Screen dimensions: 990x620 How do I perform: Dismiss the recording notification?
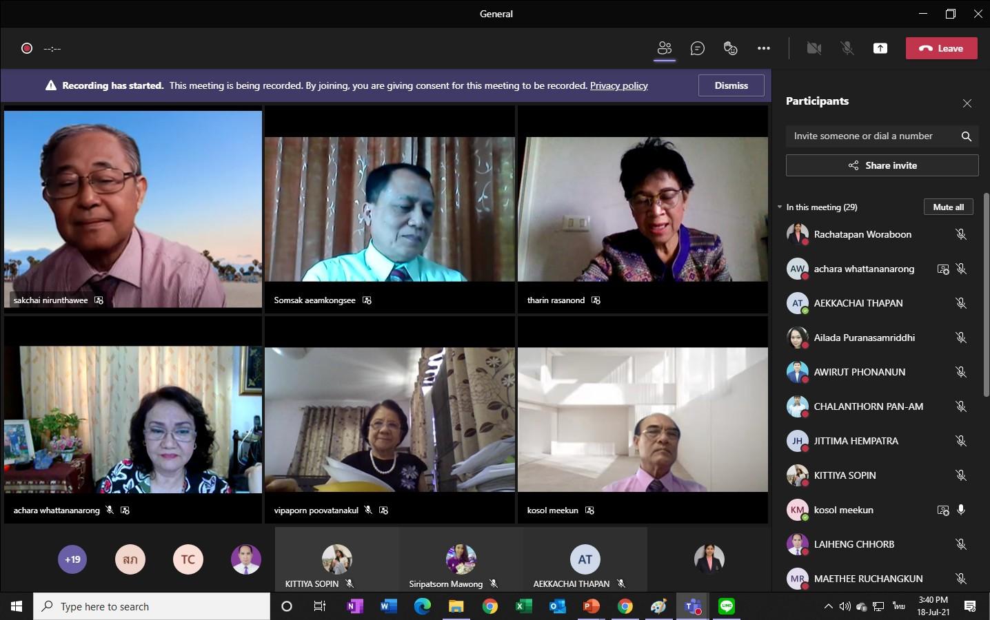(x=731, y=85)
